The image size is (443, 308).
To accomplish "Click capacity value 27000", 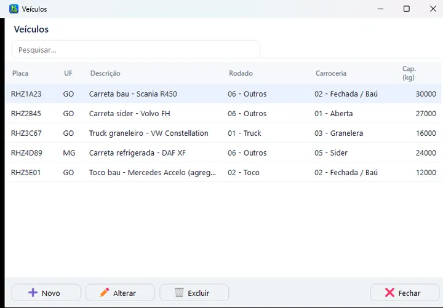I will point(426,114).
